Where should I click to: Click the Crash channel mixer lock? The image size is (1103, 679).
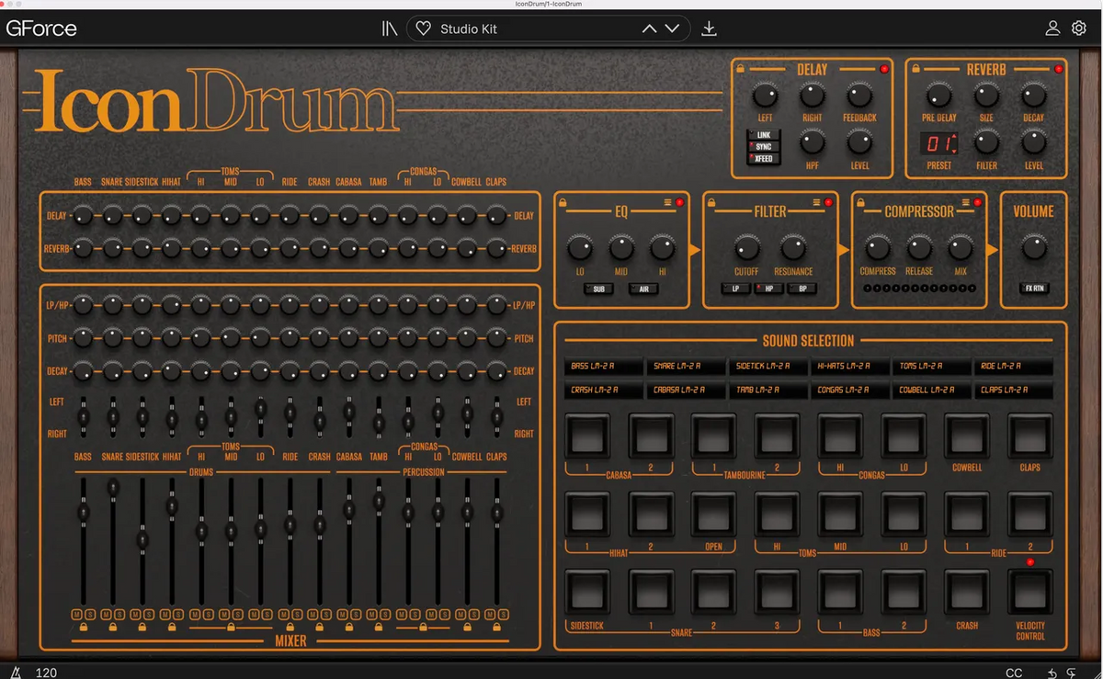320,628
